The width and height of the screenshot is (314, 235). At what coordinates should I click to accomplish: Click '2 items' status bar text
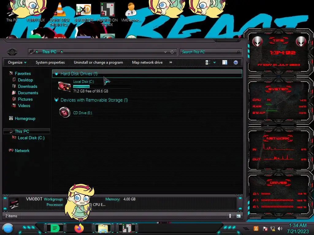point(11,216)
